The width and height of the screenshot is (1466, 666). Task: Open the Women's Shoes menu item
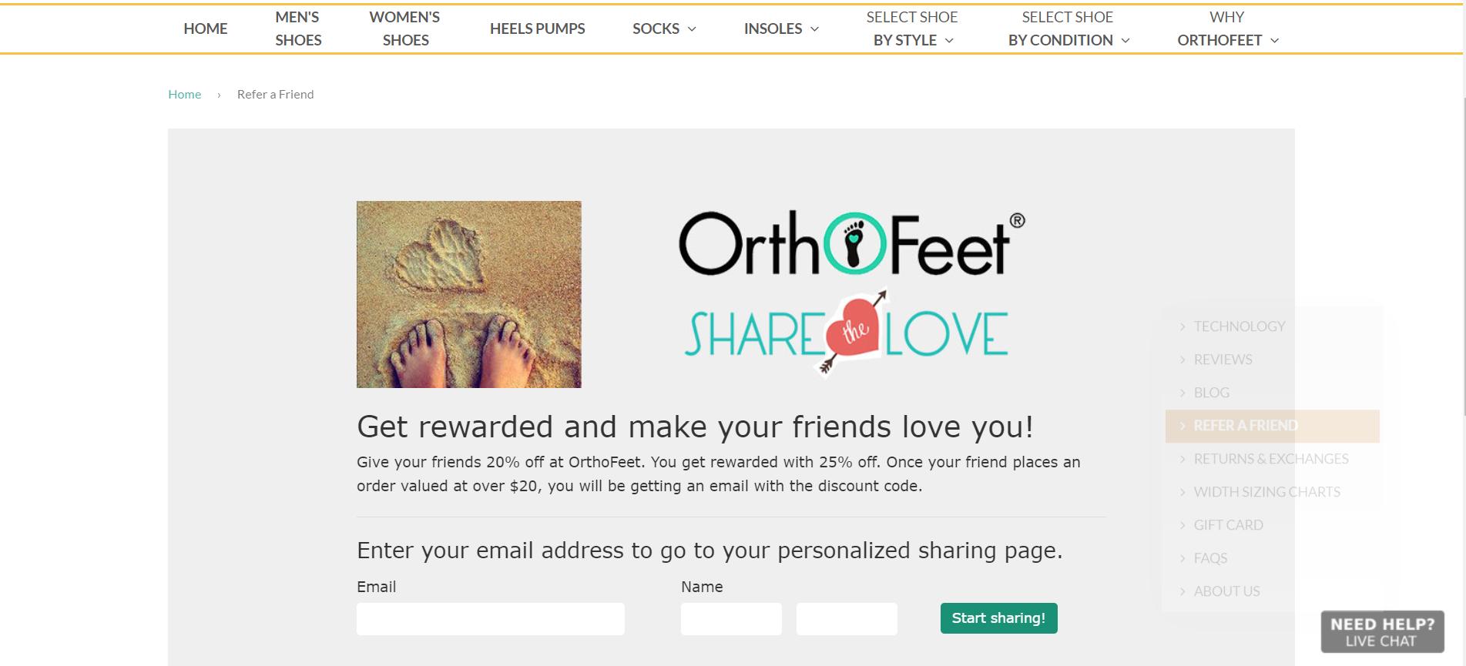pyautogui.click(x=405, y=28)
